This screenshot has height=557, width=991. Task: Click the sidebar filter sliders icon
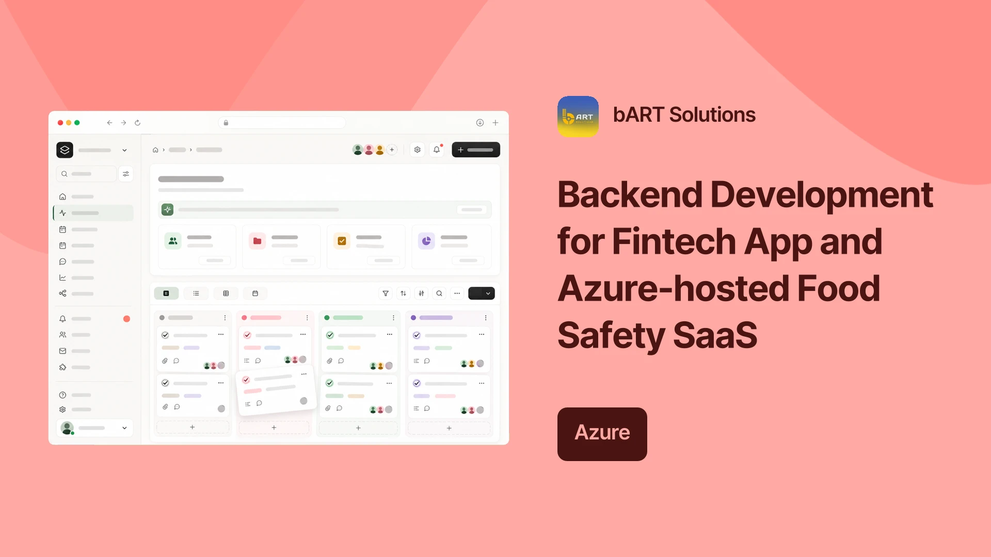click(126, 174)
